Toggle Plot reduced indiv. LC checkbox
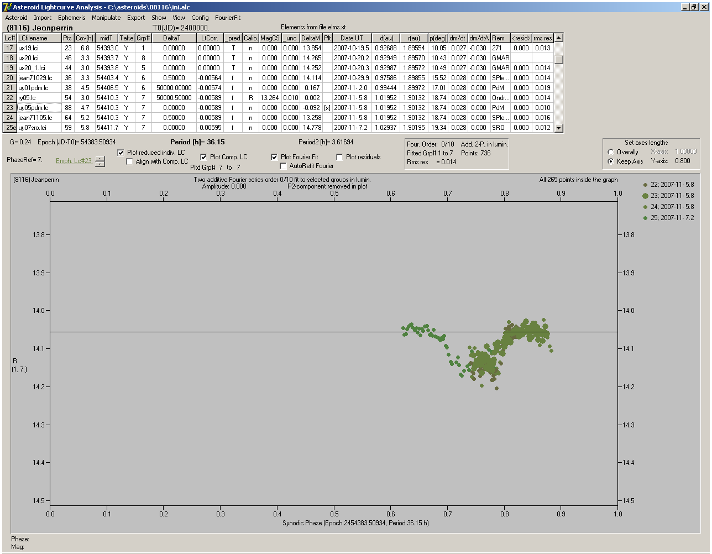Image resolution: width=712 pixels, height=554 pixels. pos(121,153)
